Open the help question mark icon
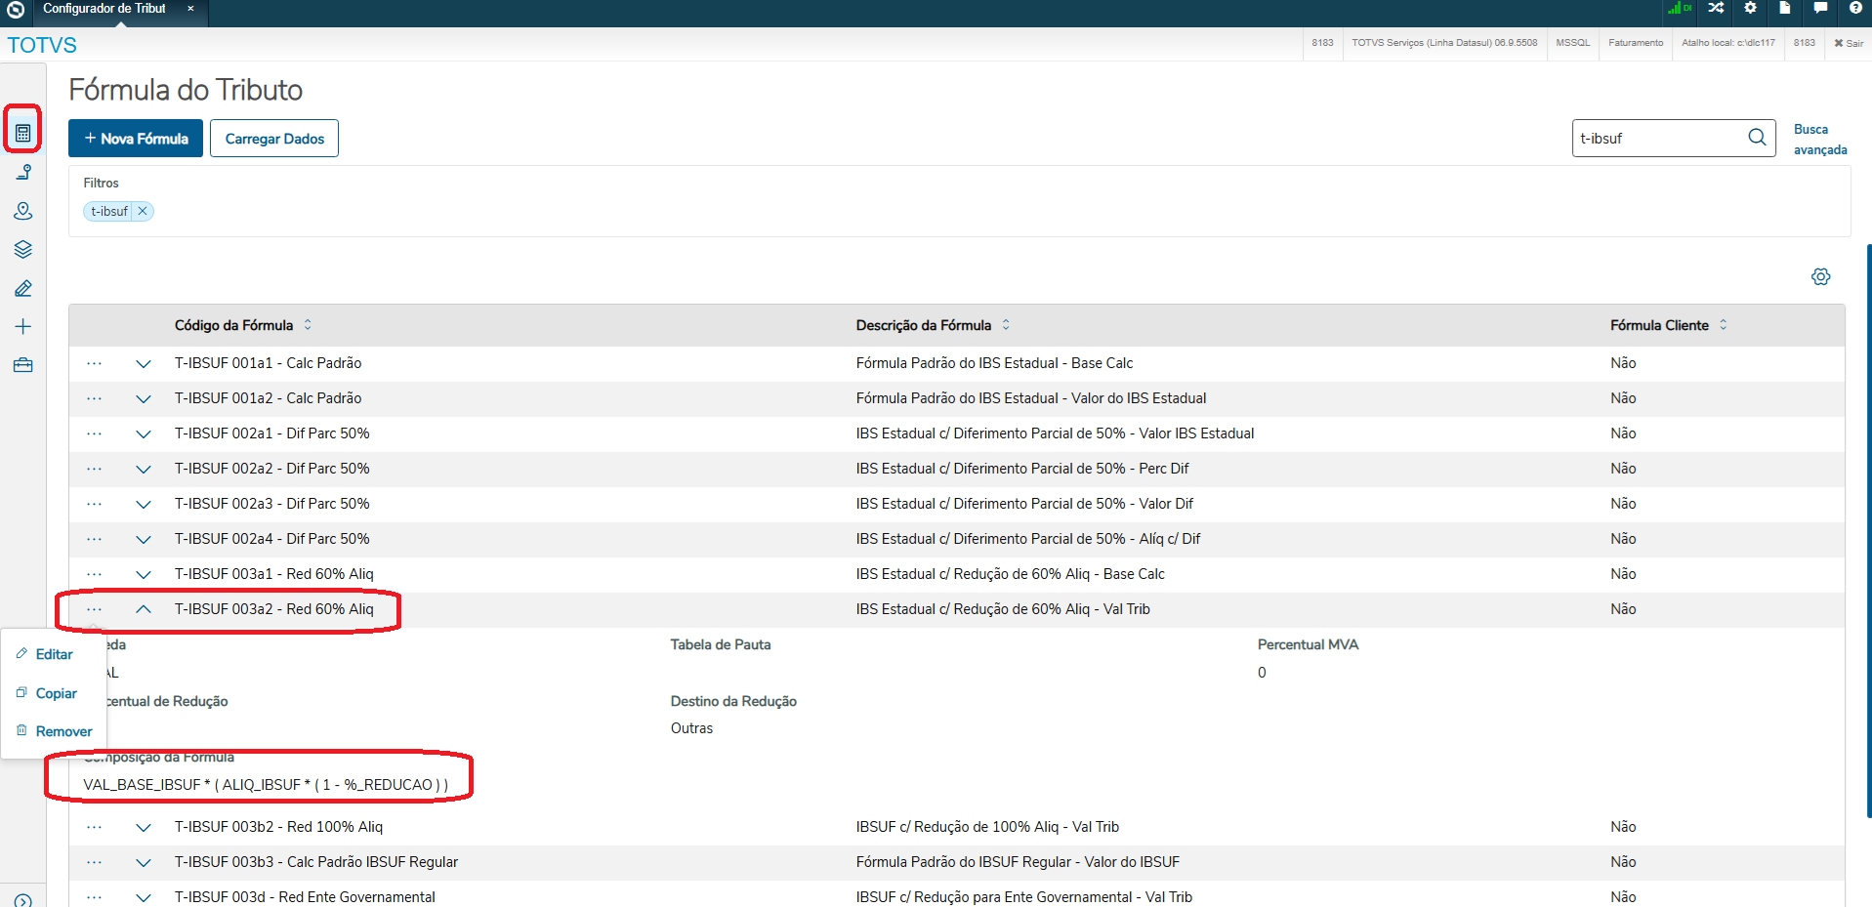 (x=1855, y=8)
